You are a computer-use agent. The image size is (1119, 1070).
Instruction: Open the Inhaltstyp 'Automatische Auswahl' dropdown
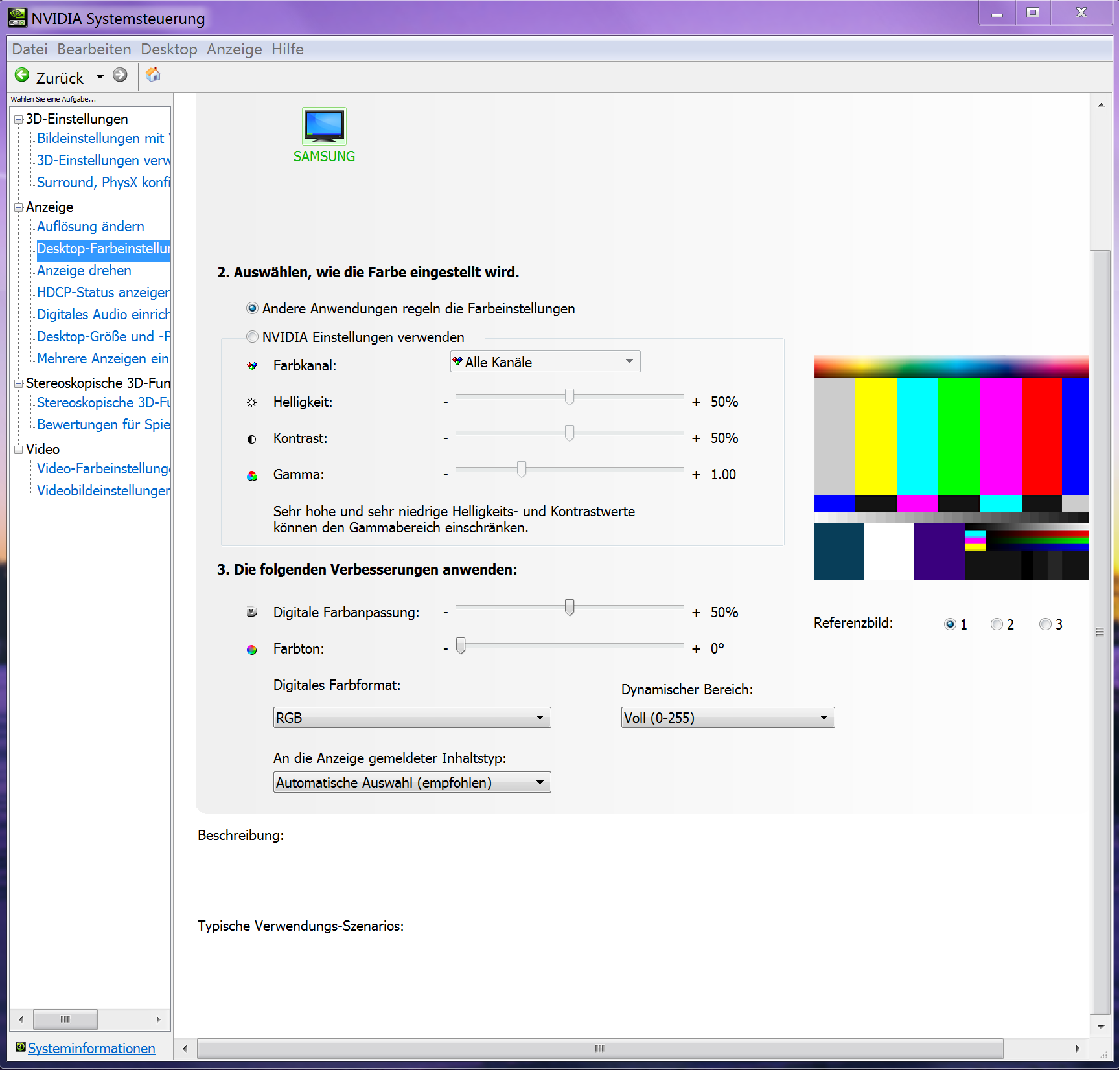pyautogui.click(x=412, y=782)
